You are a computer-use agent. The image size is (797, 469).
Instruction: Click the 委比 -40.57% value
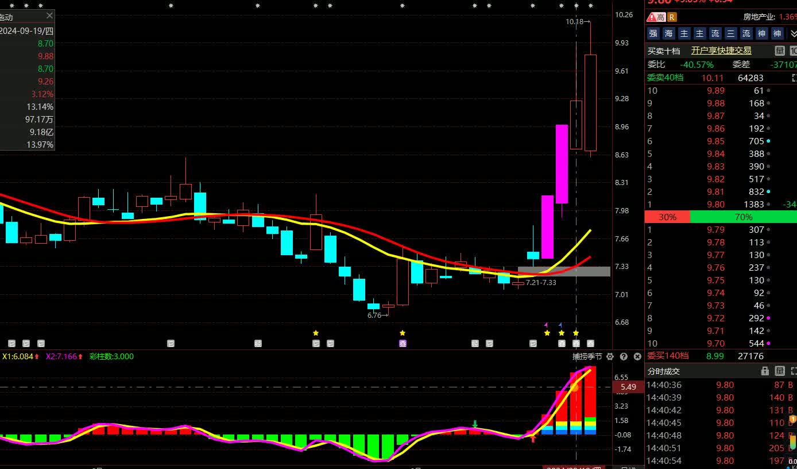[x=697, y=65]
